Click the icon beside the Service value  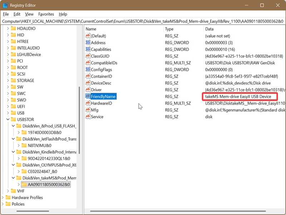click(88, 117)
